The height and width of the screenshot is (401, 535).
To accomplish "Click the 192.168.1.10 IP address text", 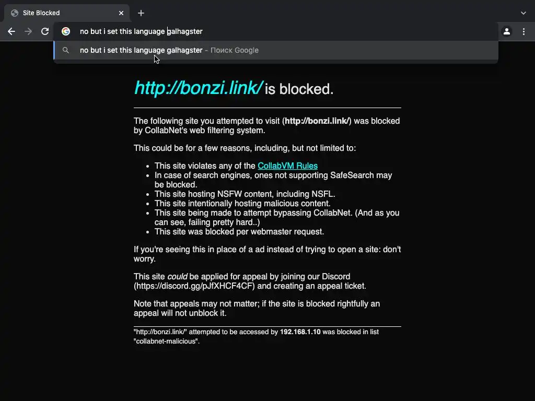I will (300, 332).
